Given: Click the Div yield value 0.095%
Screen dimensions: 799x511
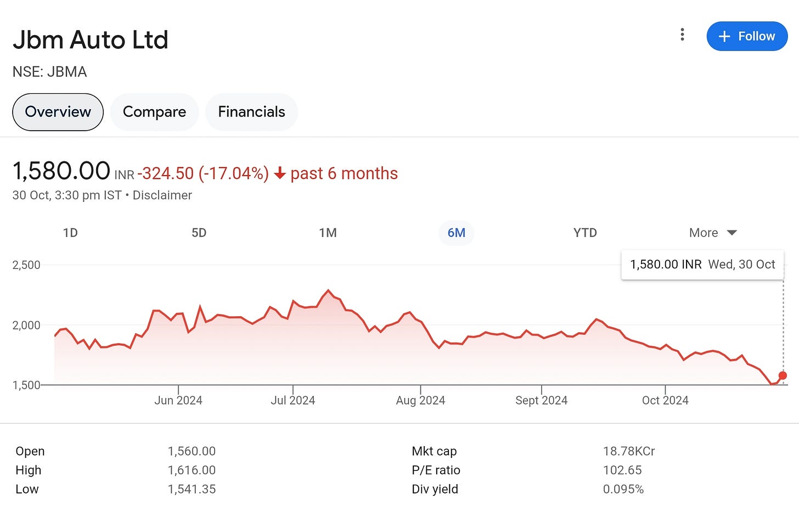Looking at the screenshot, I should coord(623,489).
